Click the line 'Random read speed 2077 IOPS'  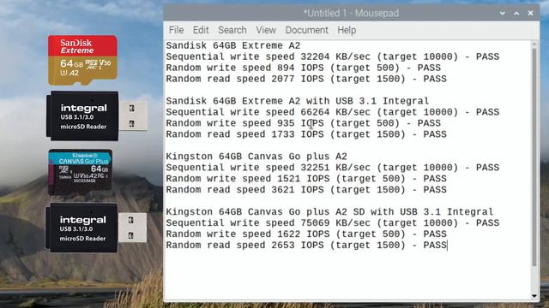306,80
